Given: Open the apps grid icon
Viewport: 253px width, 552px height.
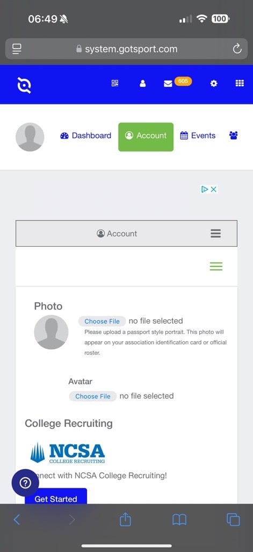Looking at the screenshot, I should coord(240,83).
